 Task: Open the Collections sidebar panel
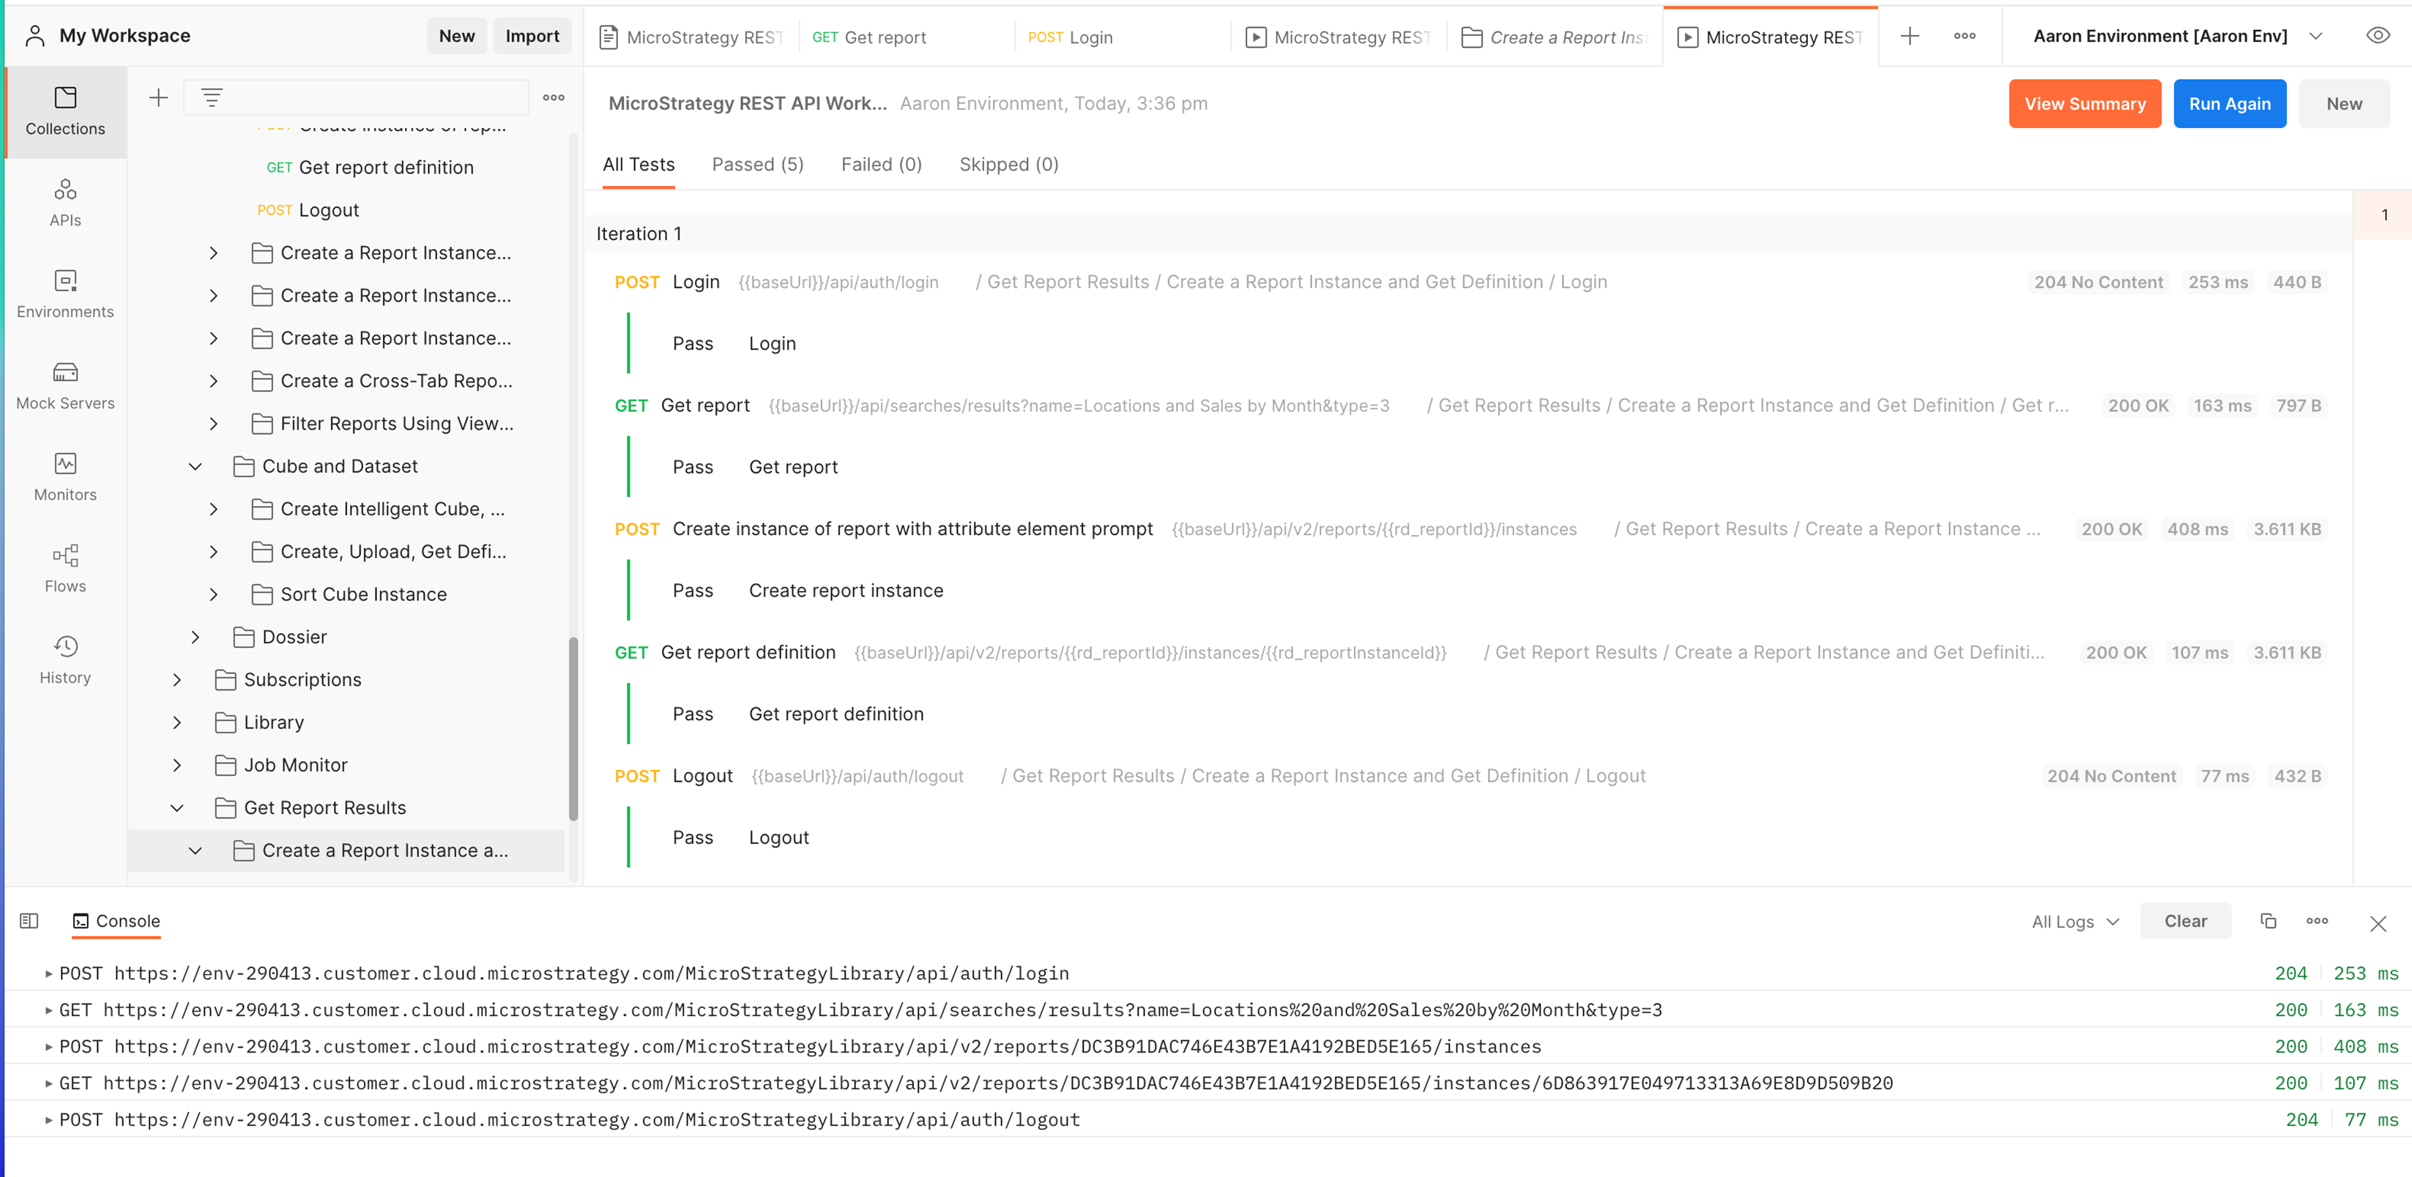tap(64, 111)
